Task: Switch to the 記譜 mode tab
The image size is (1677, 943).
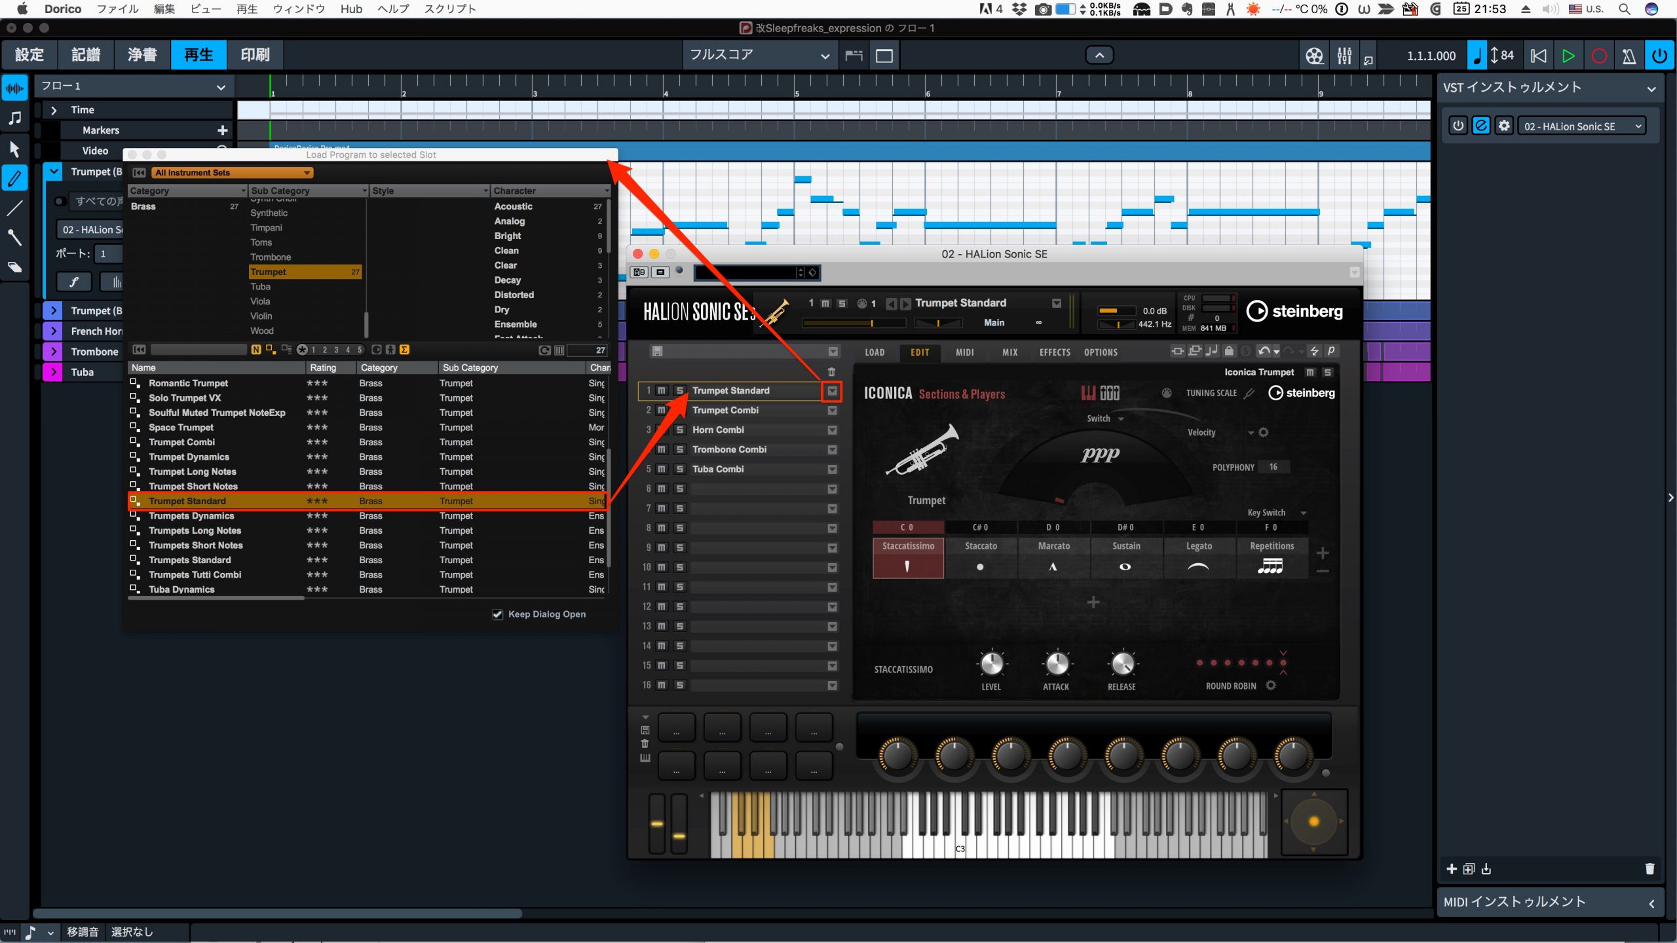Action: (86, 55)
